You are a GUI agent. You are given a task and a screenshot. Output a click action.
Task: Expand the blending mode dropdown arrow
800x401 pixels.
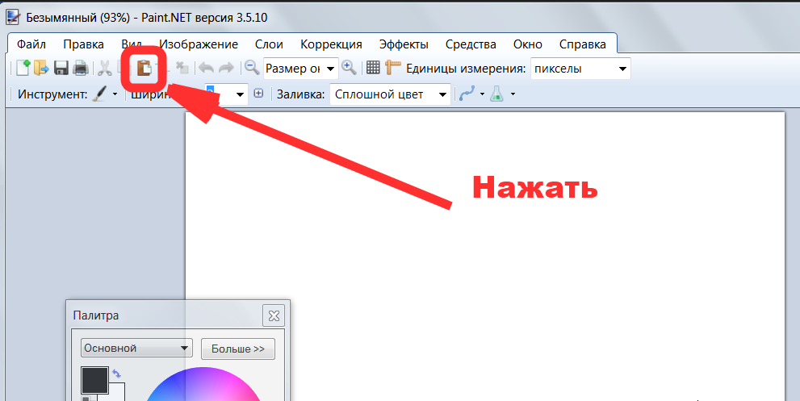pos(513,94)
